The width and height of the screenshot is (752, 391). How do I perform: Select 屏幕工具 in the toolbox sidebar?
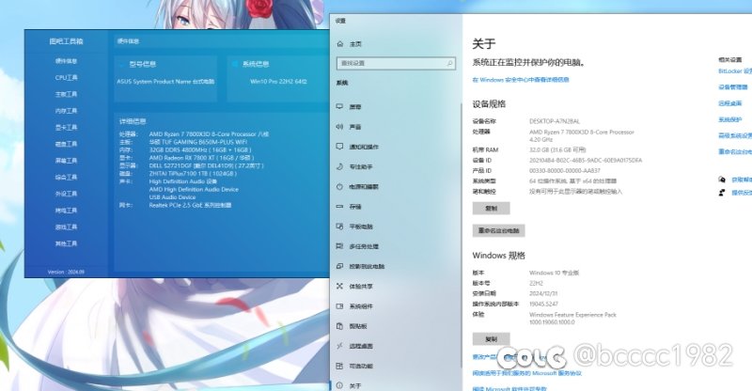(x=66, y=160)
